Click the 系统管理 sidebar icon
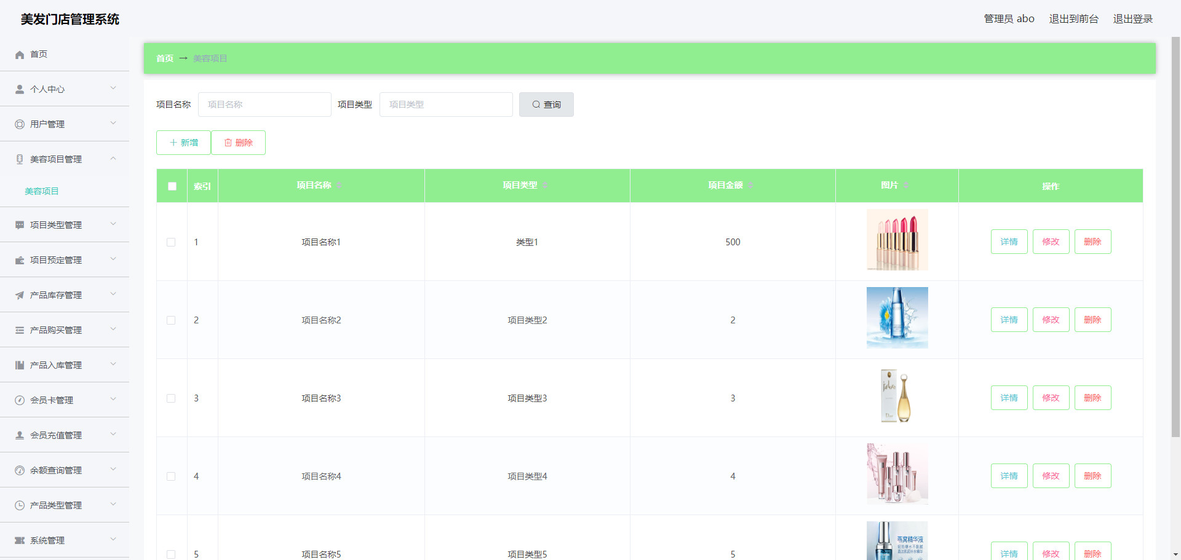The height and width of the screenshot is (560, 1181). [x=20, y=540]
